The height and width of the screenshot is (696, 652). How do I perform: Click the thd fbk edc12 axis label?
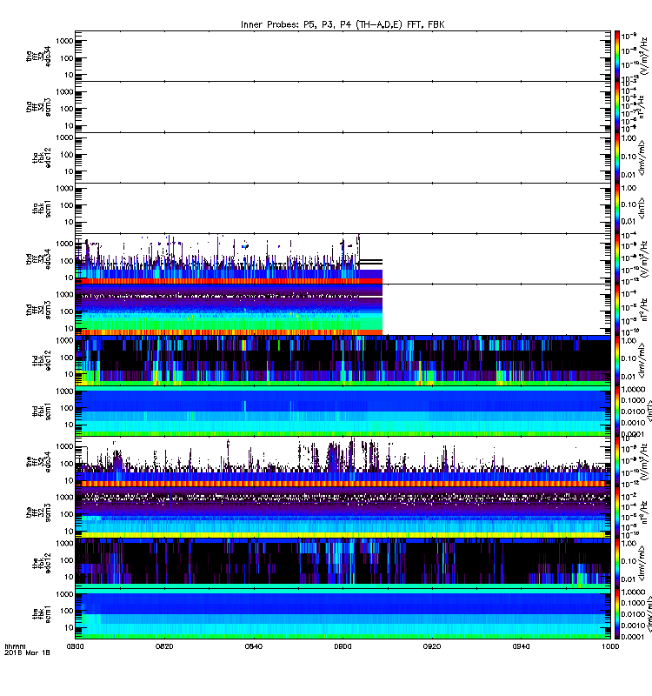(x=42, y=360)
